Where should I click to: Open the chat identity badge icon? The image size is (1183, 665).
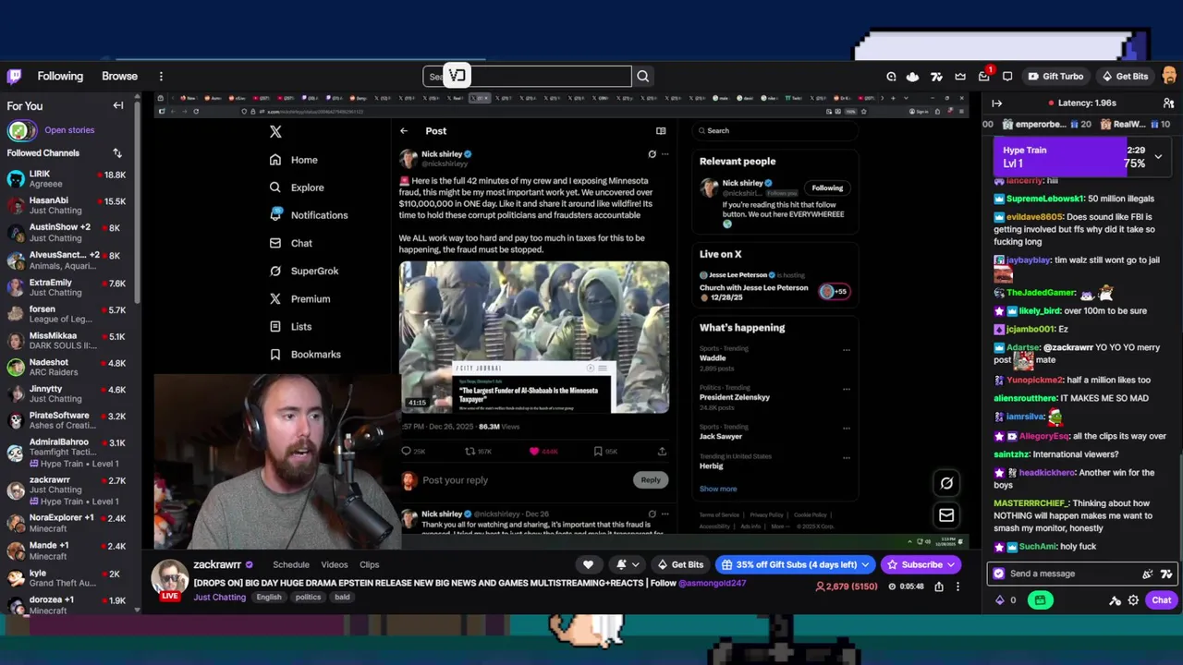998,574
